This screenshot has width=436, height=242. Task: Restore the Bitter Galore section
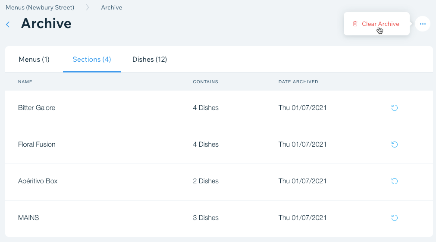click(x=394, y=108)
